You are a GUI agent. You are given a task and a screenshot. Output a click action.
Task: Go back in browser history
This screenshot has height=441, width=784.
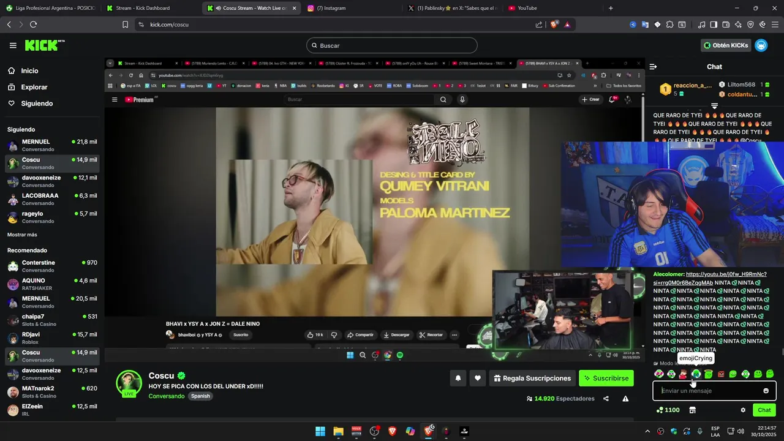pyautogui.click(x=9, y=24)
